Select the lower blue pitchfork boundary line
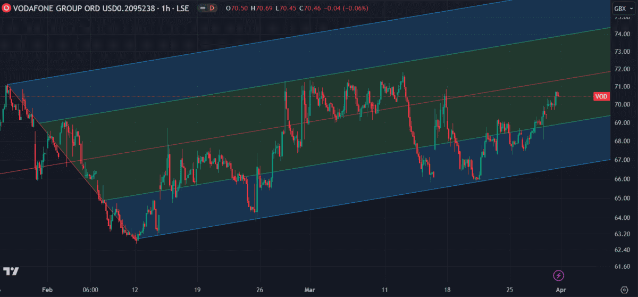This screenshot has height=297, width=638. 372,198
